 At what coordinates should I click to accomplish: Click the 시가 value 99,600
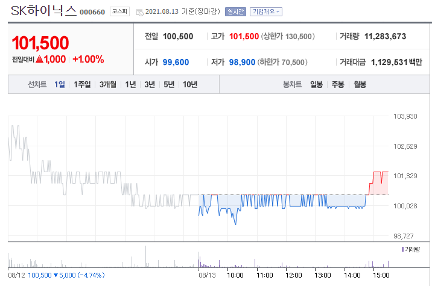176,62
